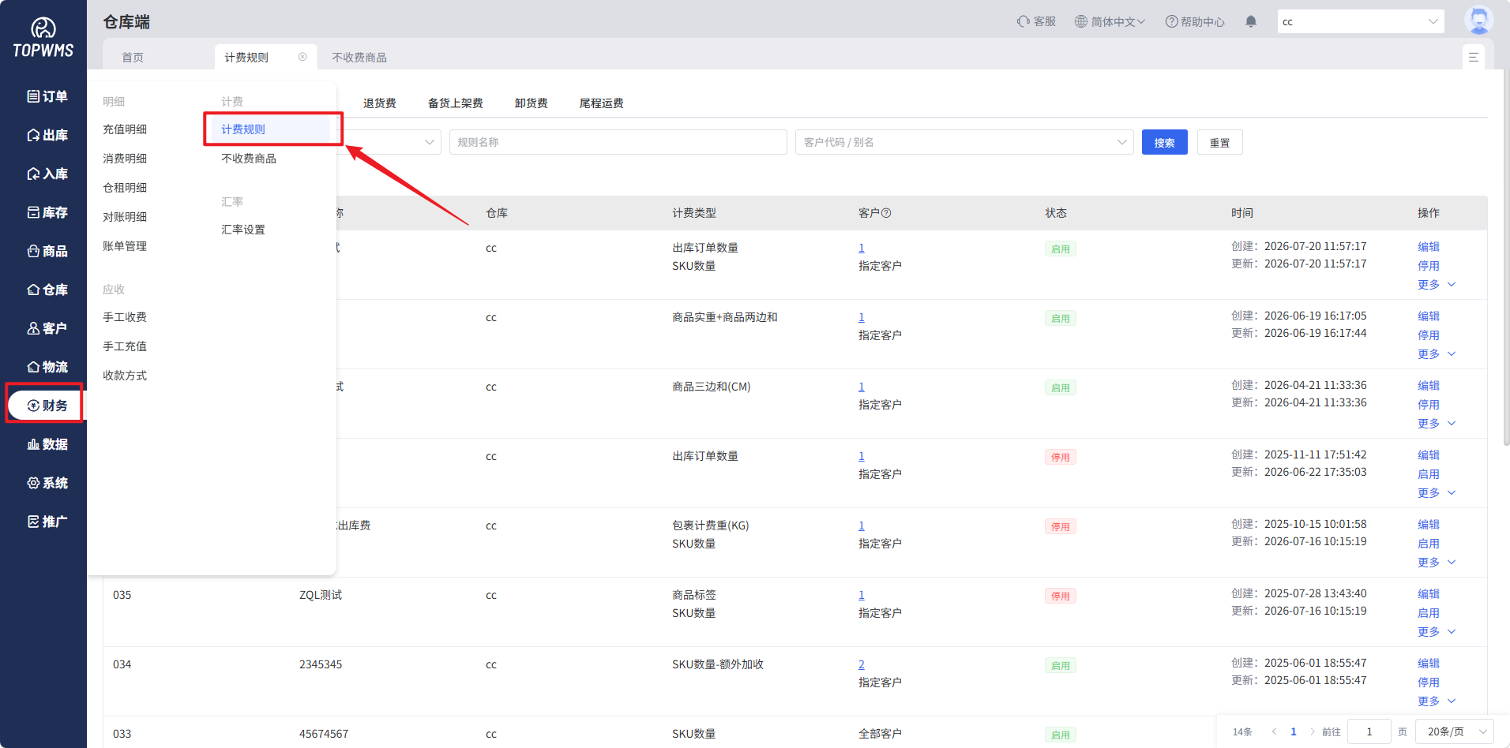Screen dimensions: 1510x748
Task: Open the 系统 sidebar menu
Action: (x=47, y=483)
